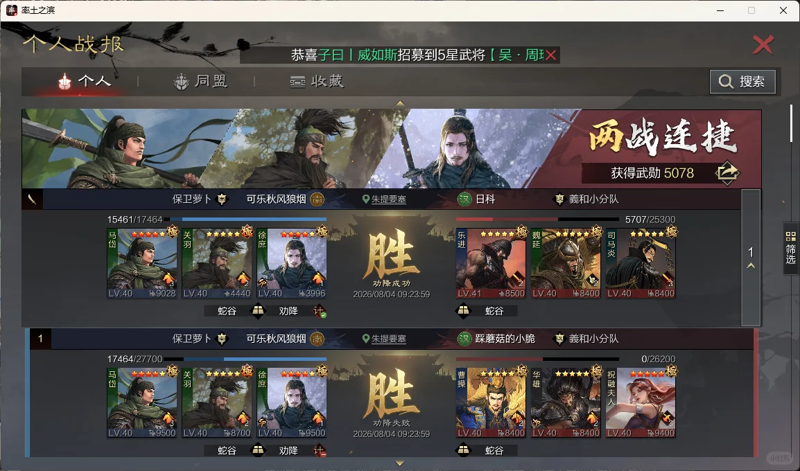The width and height of the screenshot is (800, 471).
Task: View enemy hero 魏延 card
Action: pos(566,263)
